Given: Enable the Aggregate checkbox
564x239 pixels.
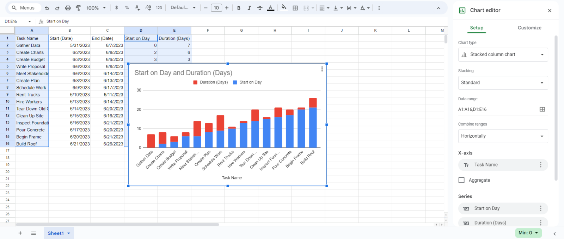Looking at the screenshot, I should (461, 180).
